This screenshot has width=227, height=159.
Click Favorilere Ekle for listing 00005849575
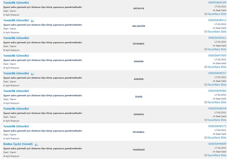click(217, 138)
